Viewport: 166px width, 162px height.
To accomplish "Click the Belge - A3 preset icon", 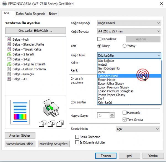I will [x=9, y=79].
